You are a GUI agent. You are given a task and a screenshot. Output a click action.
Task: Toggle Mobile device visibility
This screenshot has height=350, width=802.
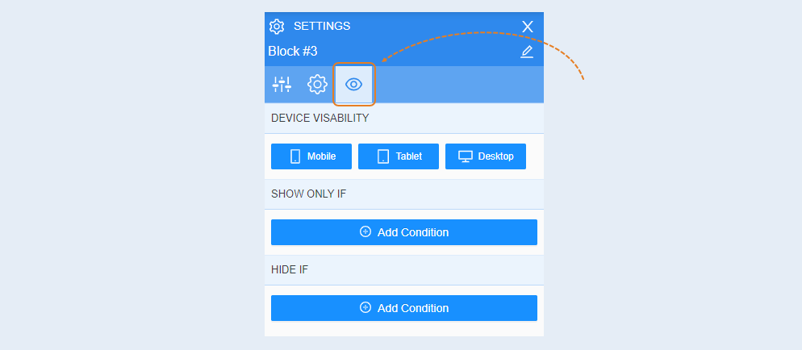[x=311, y=156]
